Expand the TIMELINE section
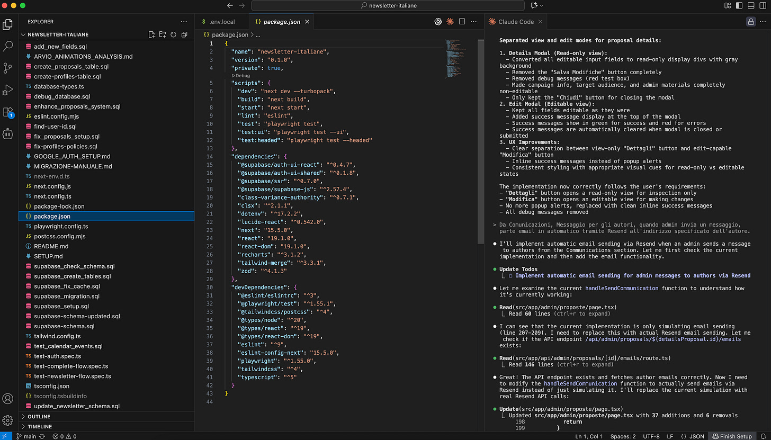 pos(40,426)
